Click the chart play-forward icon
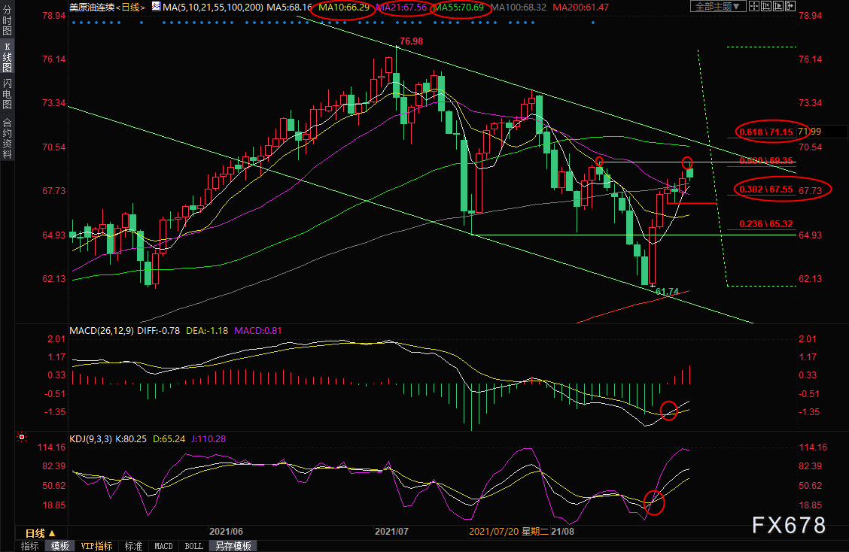 [778, 7]
